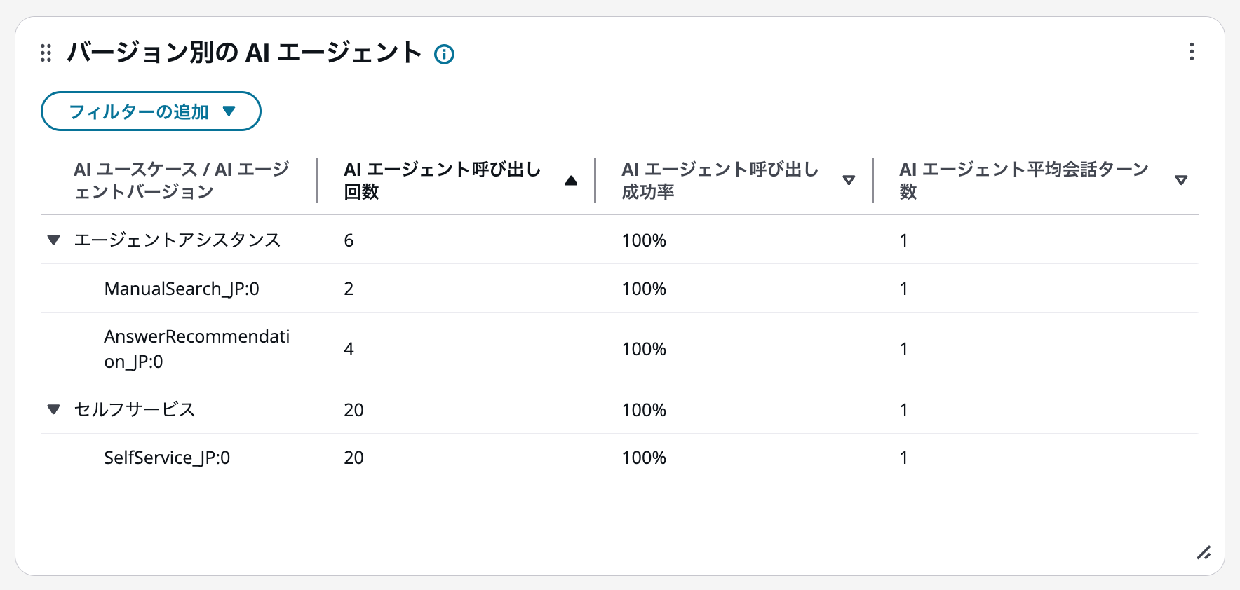Toggle the セルフサービス disclosure triangle closed
This screenshot has width=1240, height=590.
53,410
